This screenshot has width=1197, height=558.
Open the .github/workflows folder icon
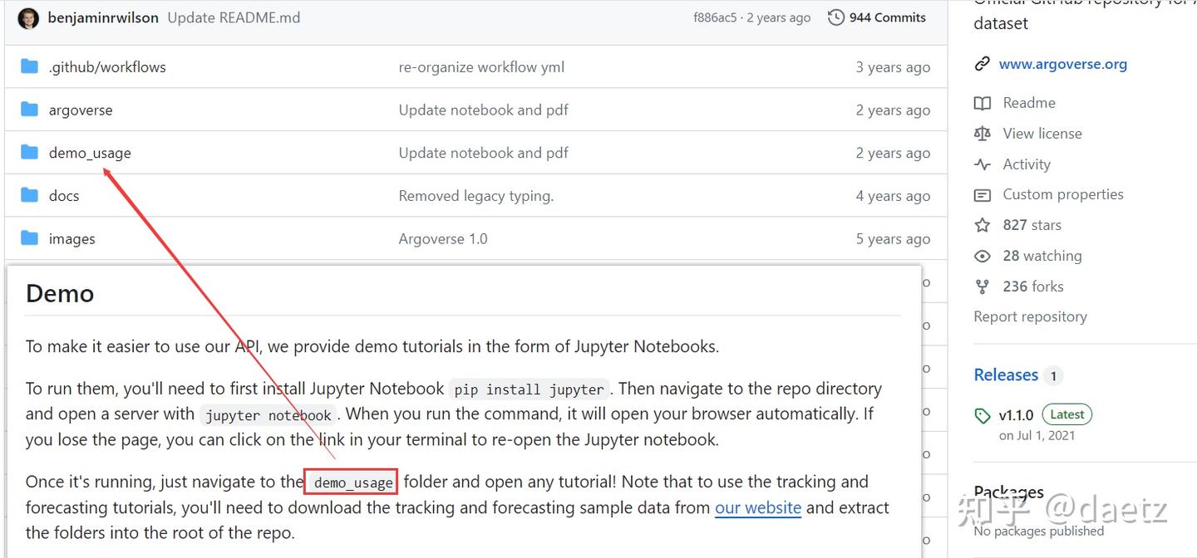point(30,66)
